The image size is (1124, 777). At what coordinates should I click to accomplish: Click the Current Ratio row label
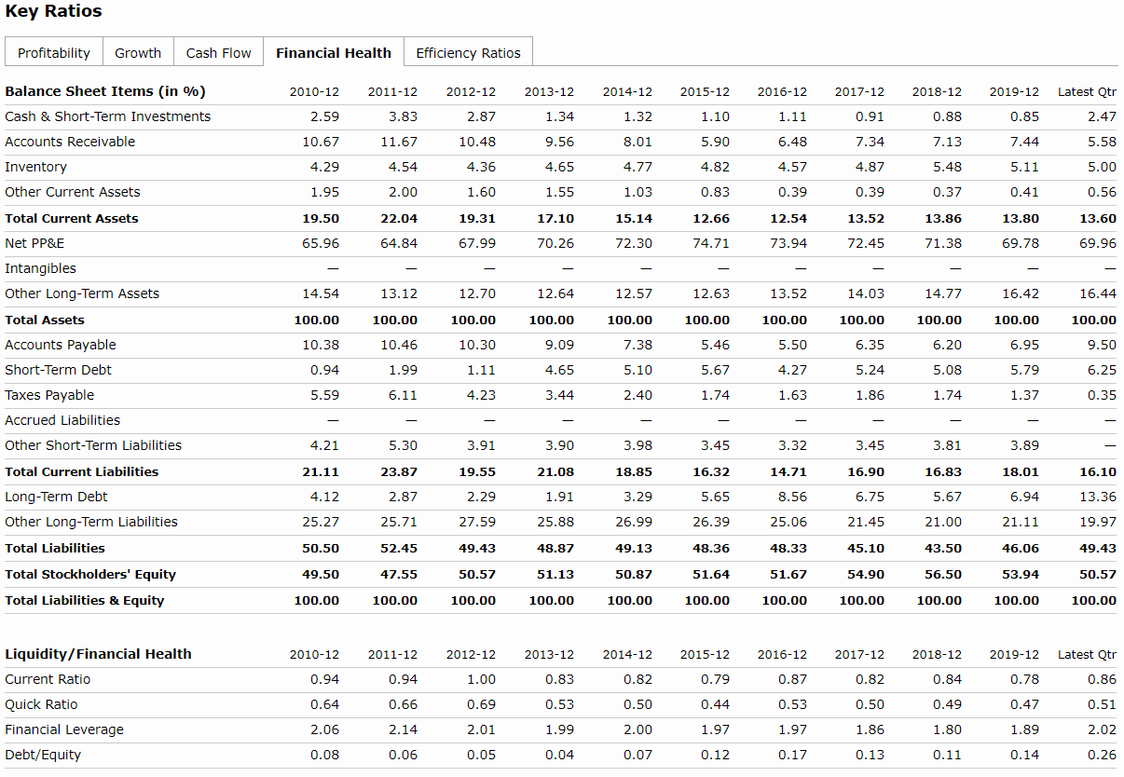(48, 679)
